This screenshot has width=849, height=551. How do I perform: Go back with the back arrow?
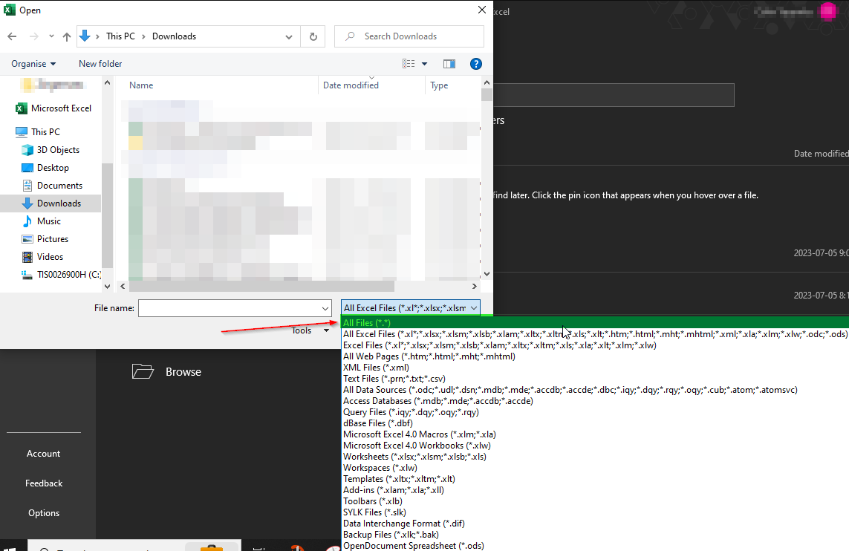[13, 36]
